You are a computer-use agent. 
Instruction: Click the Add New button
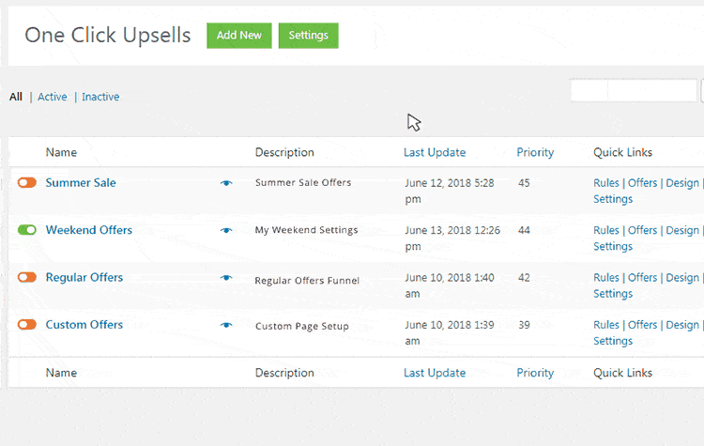click(239, 36)
